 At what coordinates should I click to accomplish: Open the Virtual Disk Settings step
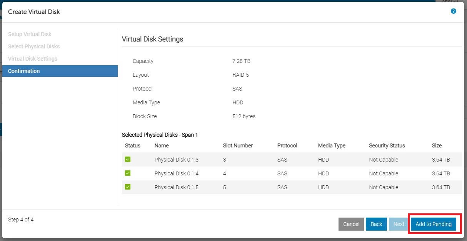(x=33, y=59)
